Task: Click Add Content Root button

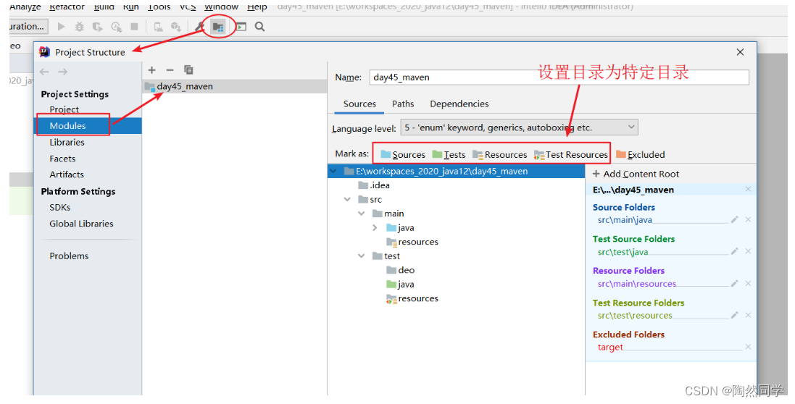Action: coord(636,174)
